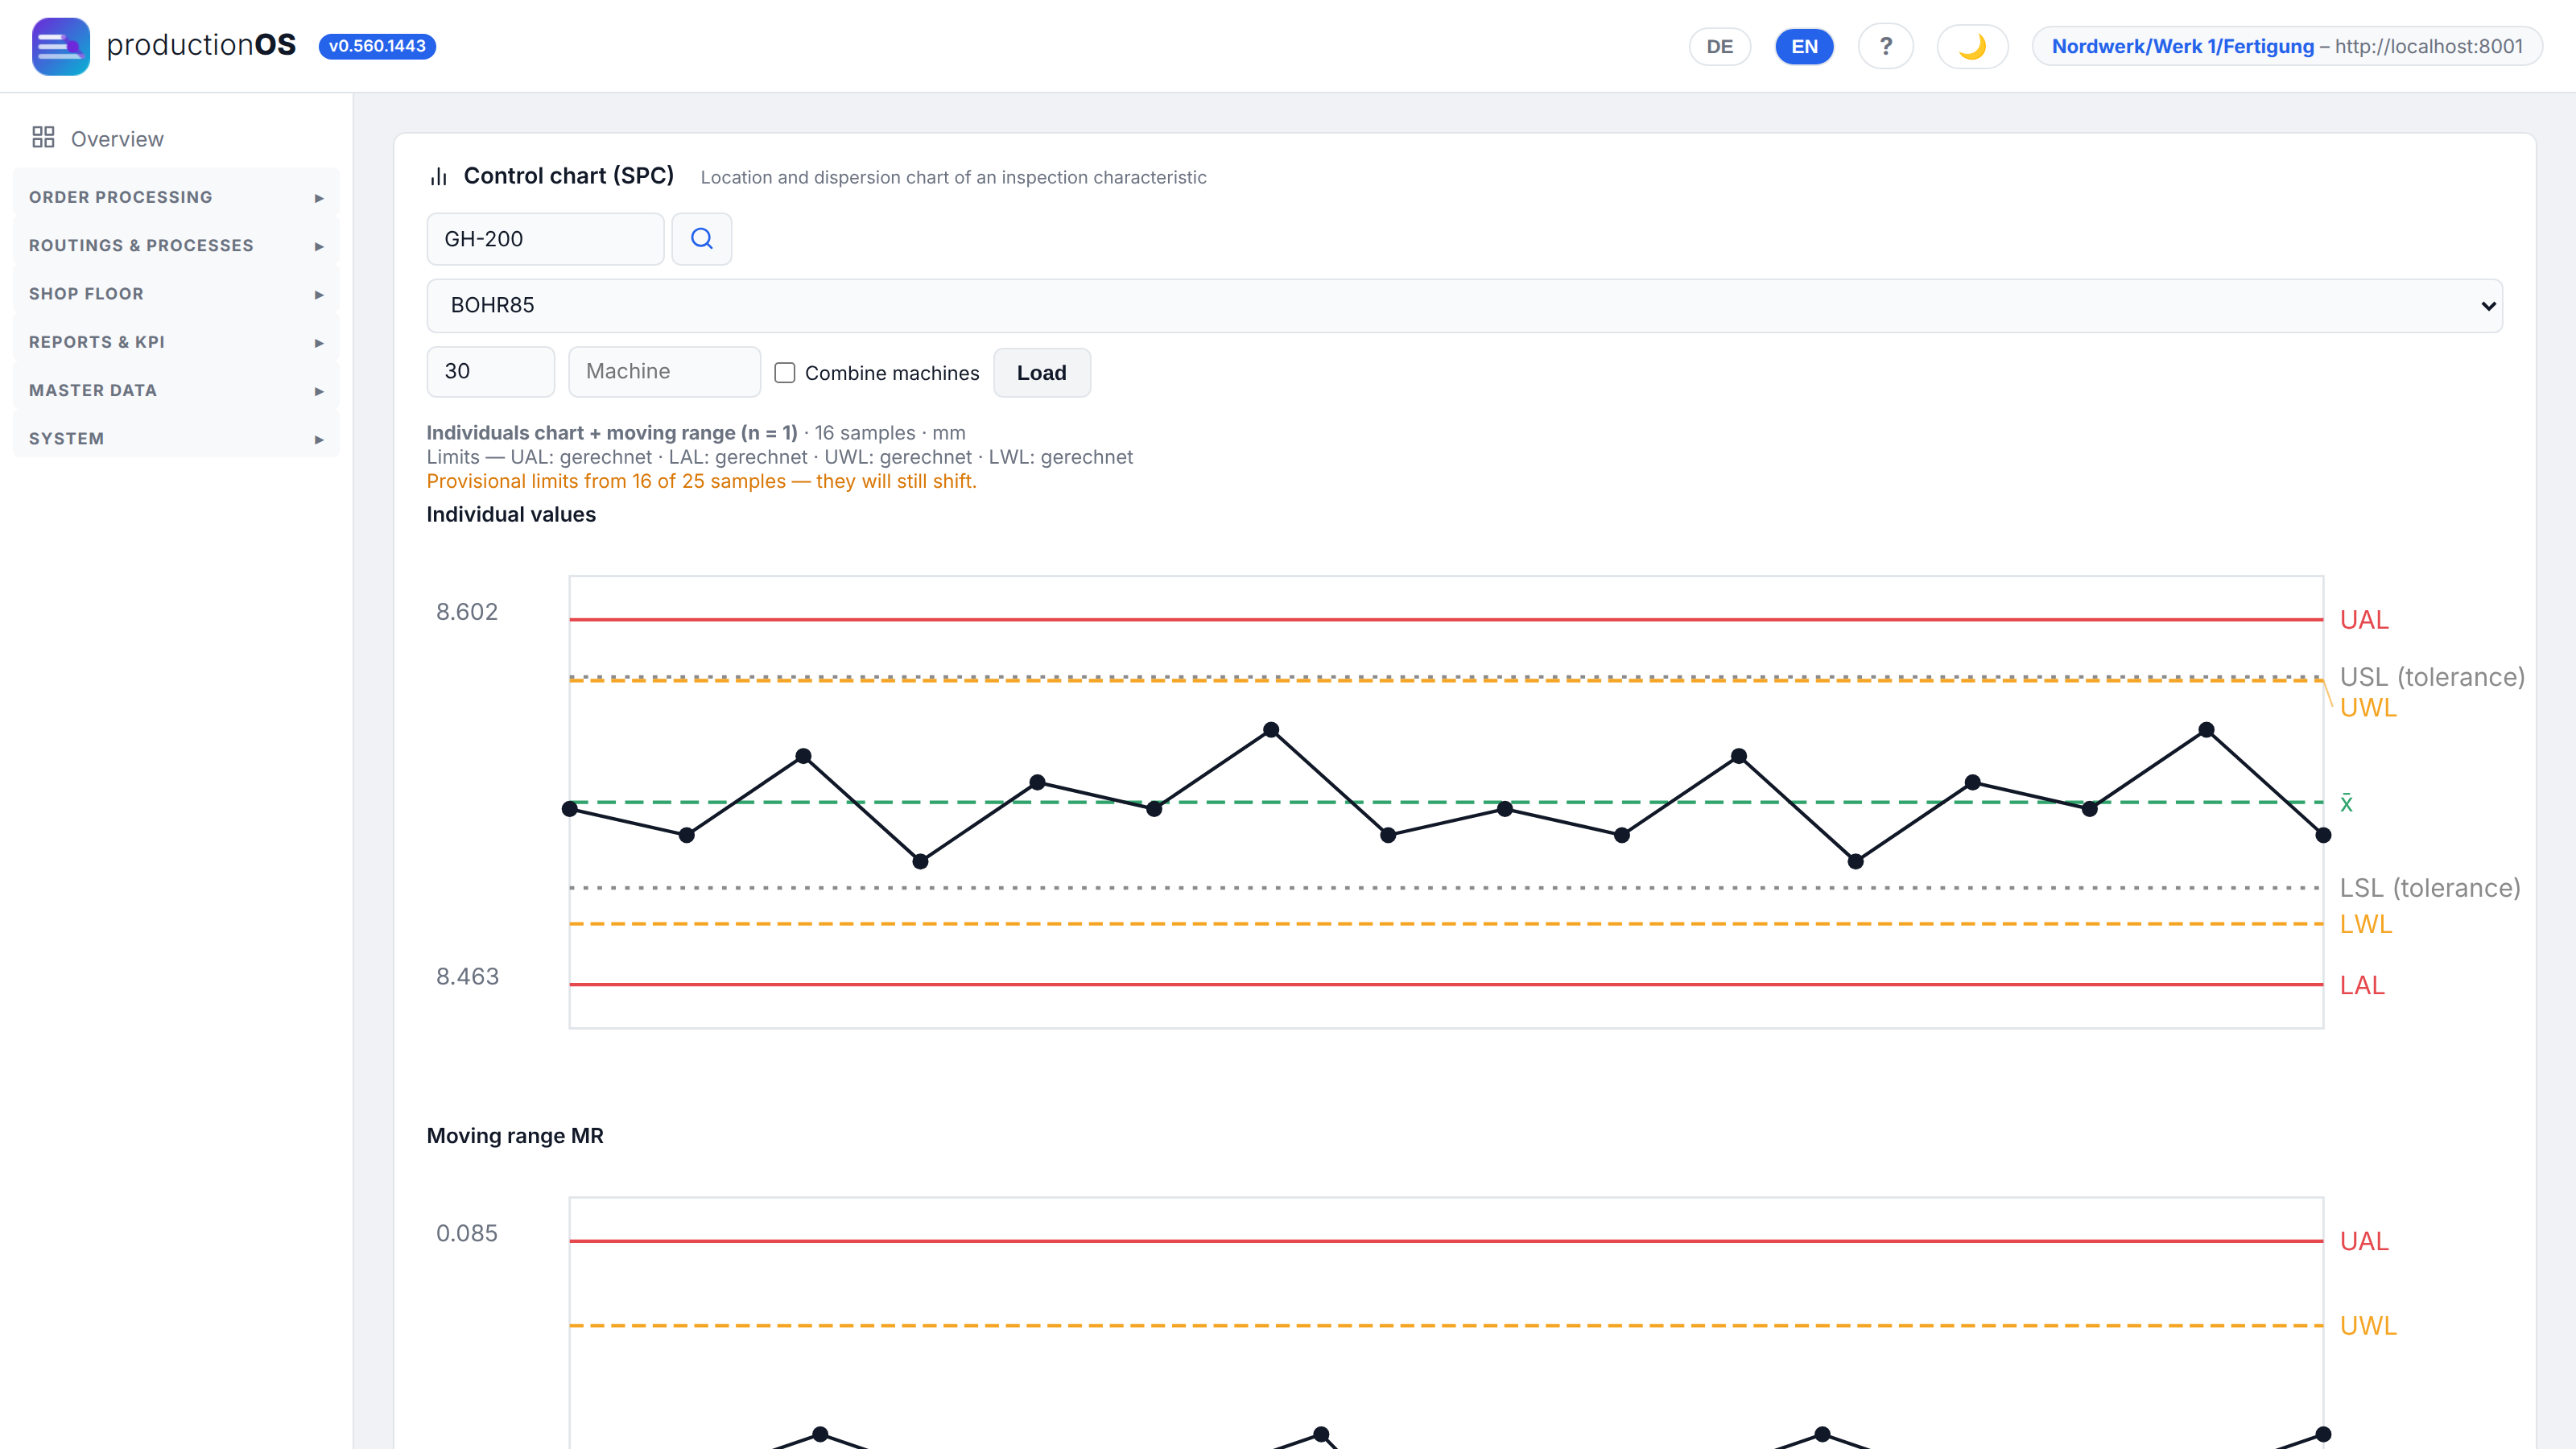Click the x̄ mean line label
Viewport: 2576px width, 1449px height.
[x=2346, y=803]
